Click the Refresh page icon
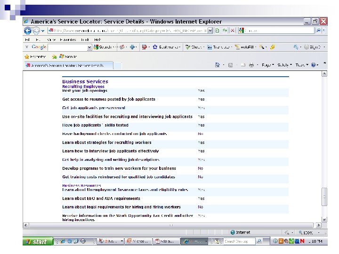 click(225, 31)
